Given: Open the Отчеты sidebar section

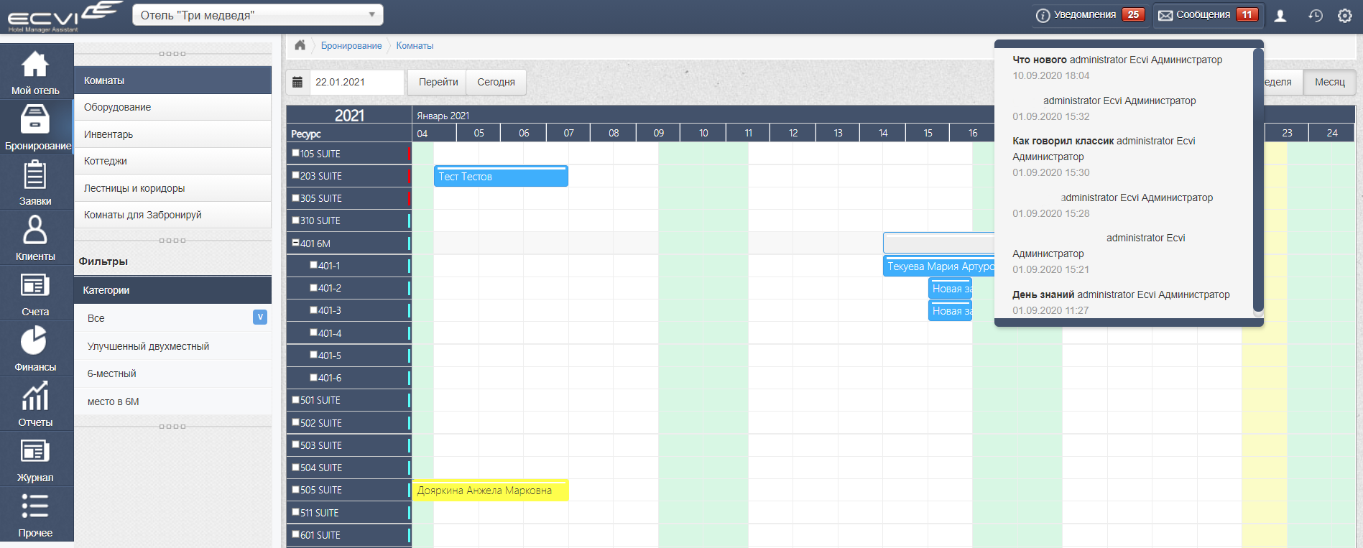Looking at the screenshot, I should pyautogui.click(x=36, y=404).
